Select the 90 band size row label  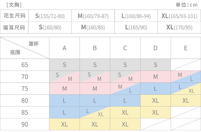(x=25, y=124)
